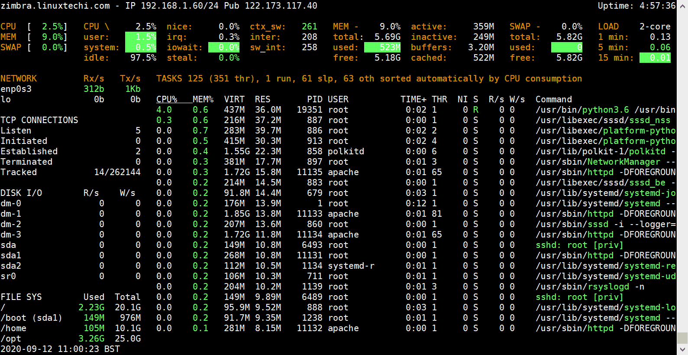Click the enp0s3 network interface
The image size is (688, 355).
coord(16,89)
